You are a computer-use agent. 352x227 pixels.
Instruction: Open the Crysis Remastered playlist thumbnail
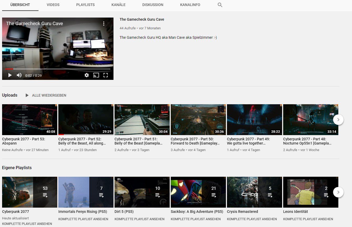pyautogui.click(x=255, y=192)
